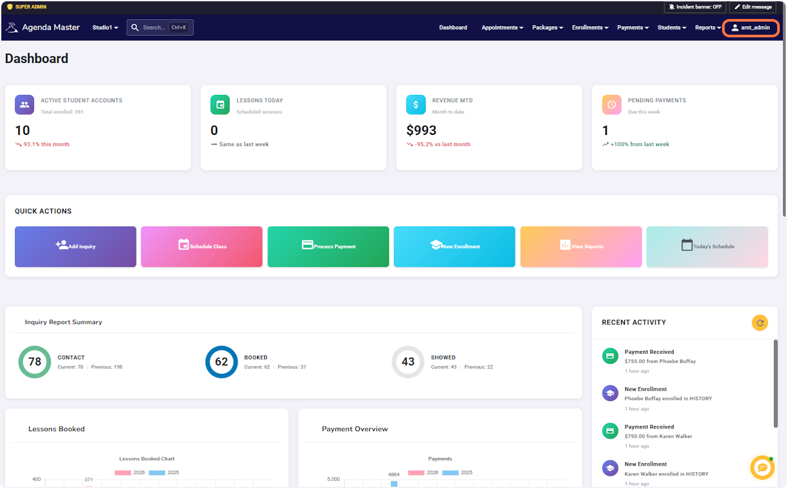Expand the Studio1 dropdown
This screenshot has height=488, width=787.
105,28
